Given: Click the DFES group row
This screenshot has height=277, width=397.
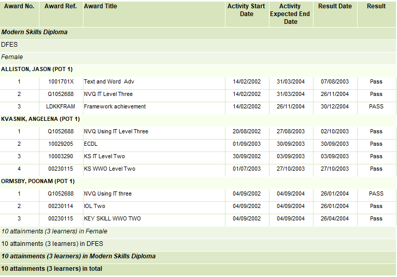Looking at the screenshot, I should [x=9, y=45].
